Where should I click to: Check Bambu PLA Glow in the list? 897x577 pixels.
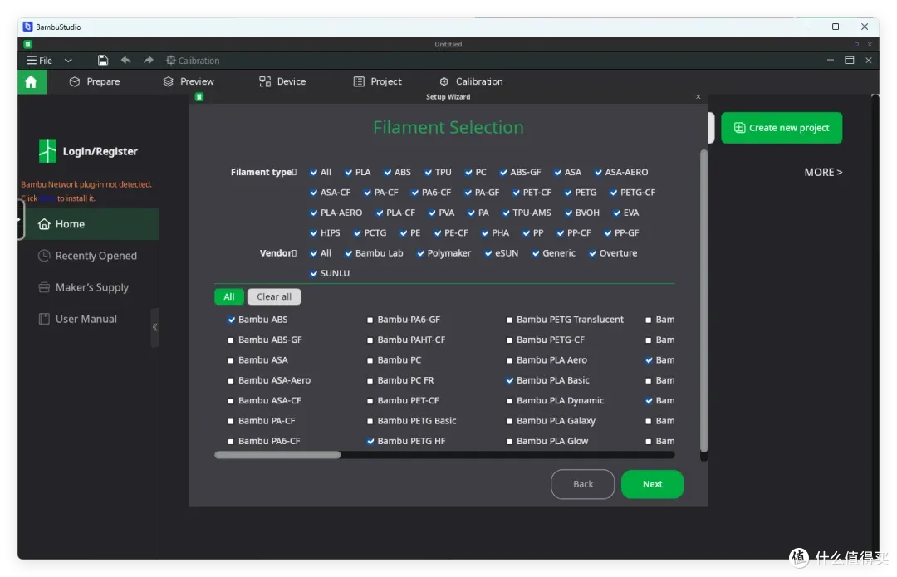[x=509, y=441]
